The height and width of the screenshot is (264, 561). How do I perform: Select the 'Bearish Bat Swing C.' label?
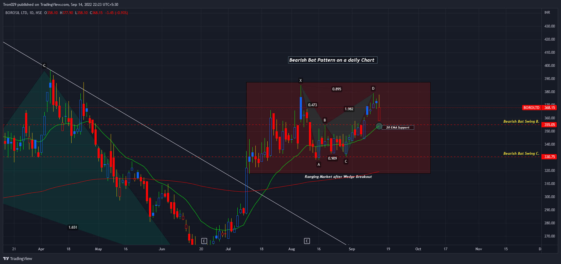pyautogui.click(x=521, y=154)
